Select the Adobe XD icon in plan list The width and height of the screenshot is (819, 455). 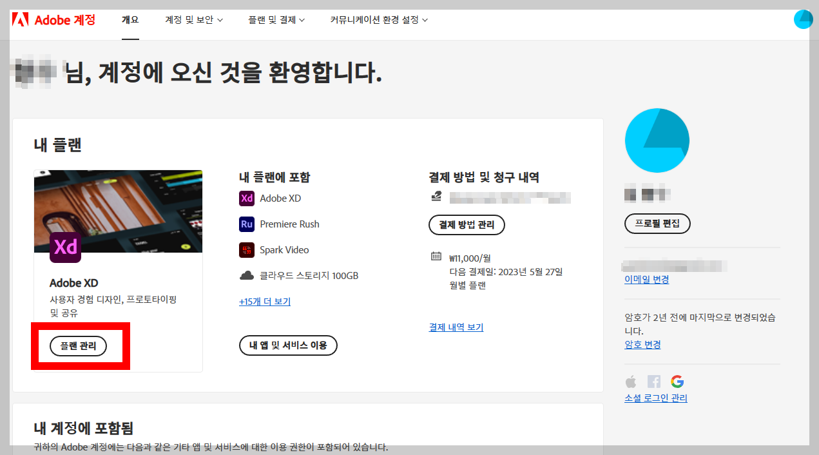(x=247, y=198)
